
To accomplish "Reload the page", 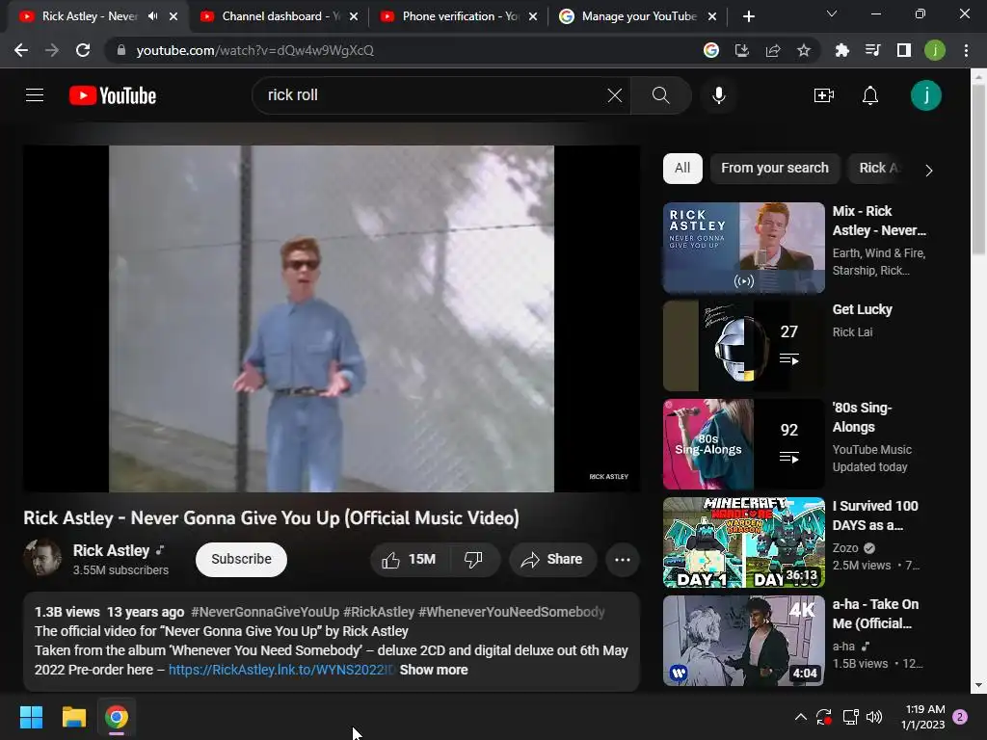I will (83, 50).
